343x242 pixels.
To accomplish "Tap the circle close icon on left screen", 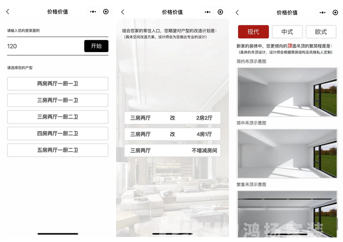I will [x=106, y=12].
